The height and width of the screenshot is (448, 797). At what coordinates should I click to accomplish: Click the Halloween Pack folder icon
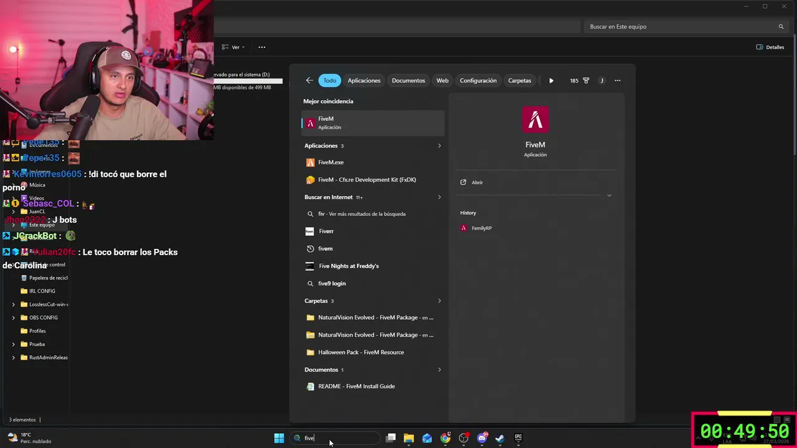click(310, 352)
